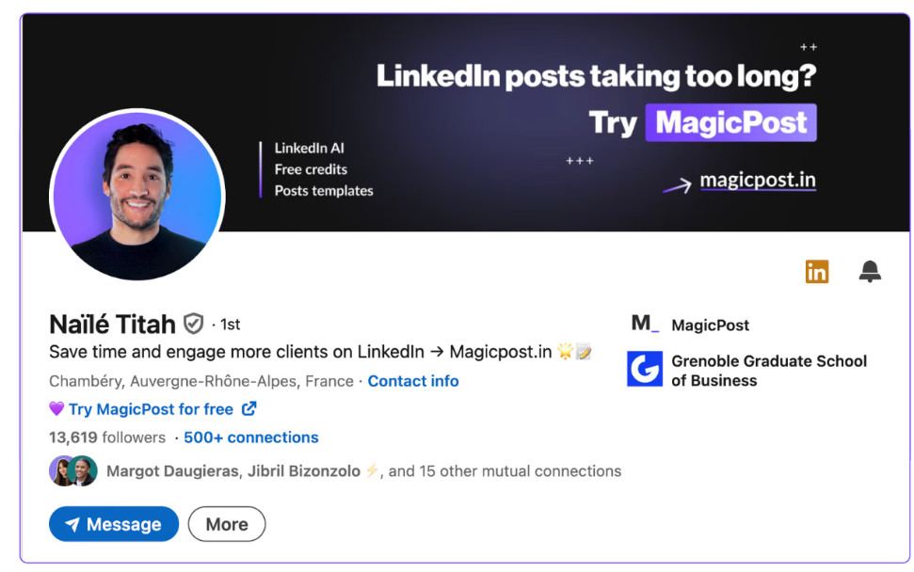Send a message with the Message button

coord(114,524)
